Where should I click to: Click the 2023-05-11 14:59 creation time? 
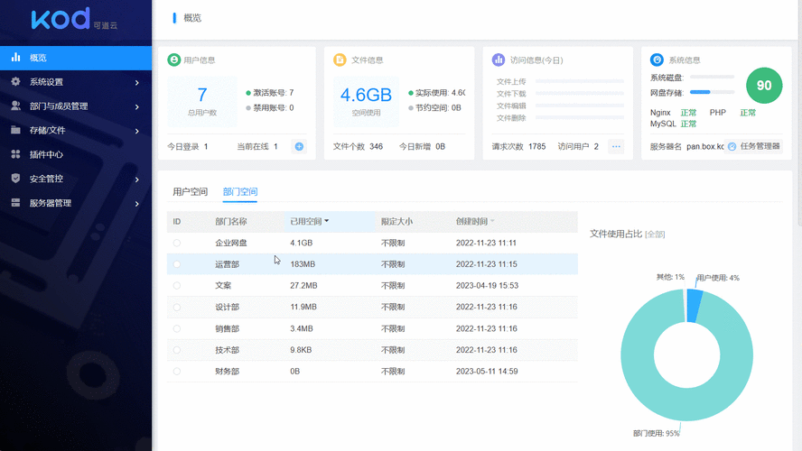pos(487,372)
